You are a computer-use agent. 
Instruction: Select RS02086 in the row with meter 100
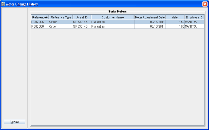40,26
